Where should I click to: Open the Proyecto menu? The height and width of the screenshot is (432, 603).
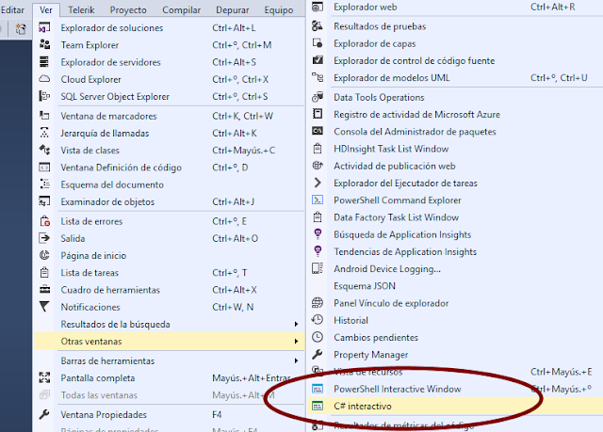128,10
